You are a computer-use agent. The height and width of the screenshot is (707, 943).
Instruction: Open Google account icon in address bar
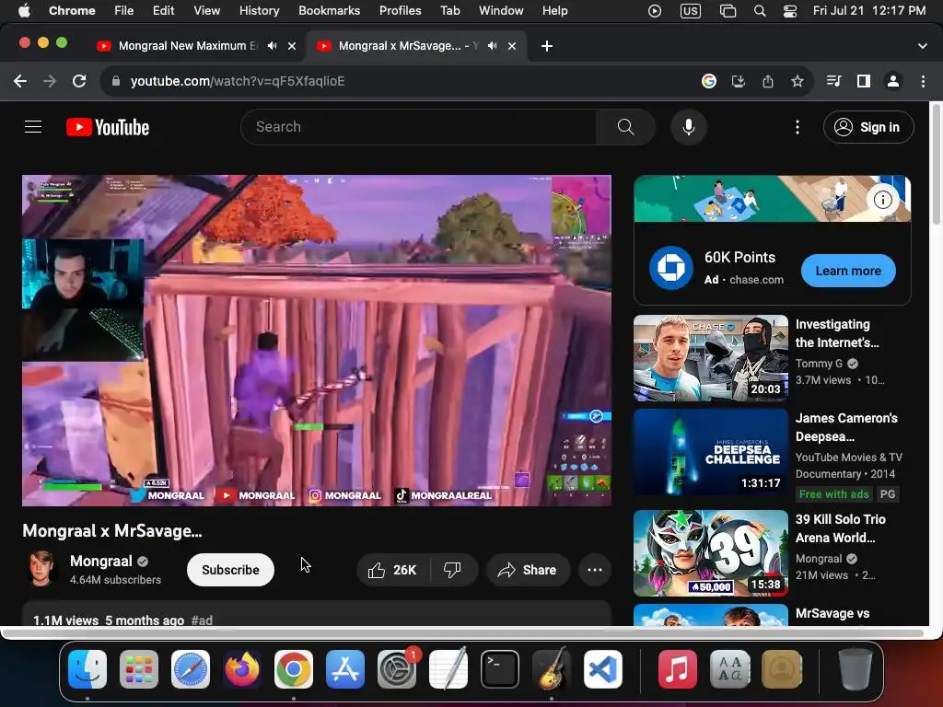coord(708,81)
